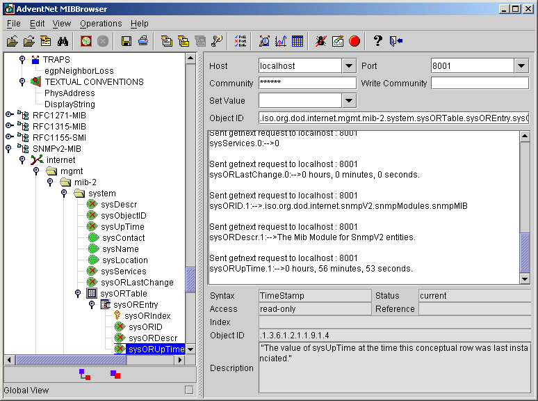This screenshot has width=538, height=401.
Task: Select egpNeighborLoss trap entry
Action: point(79,71)
